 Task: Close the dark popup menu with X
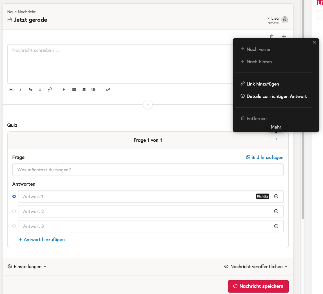point(314,42)
